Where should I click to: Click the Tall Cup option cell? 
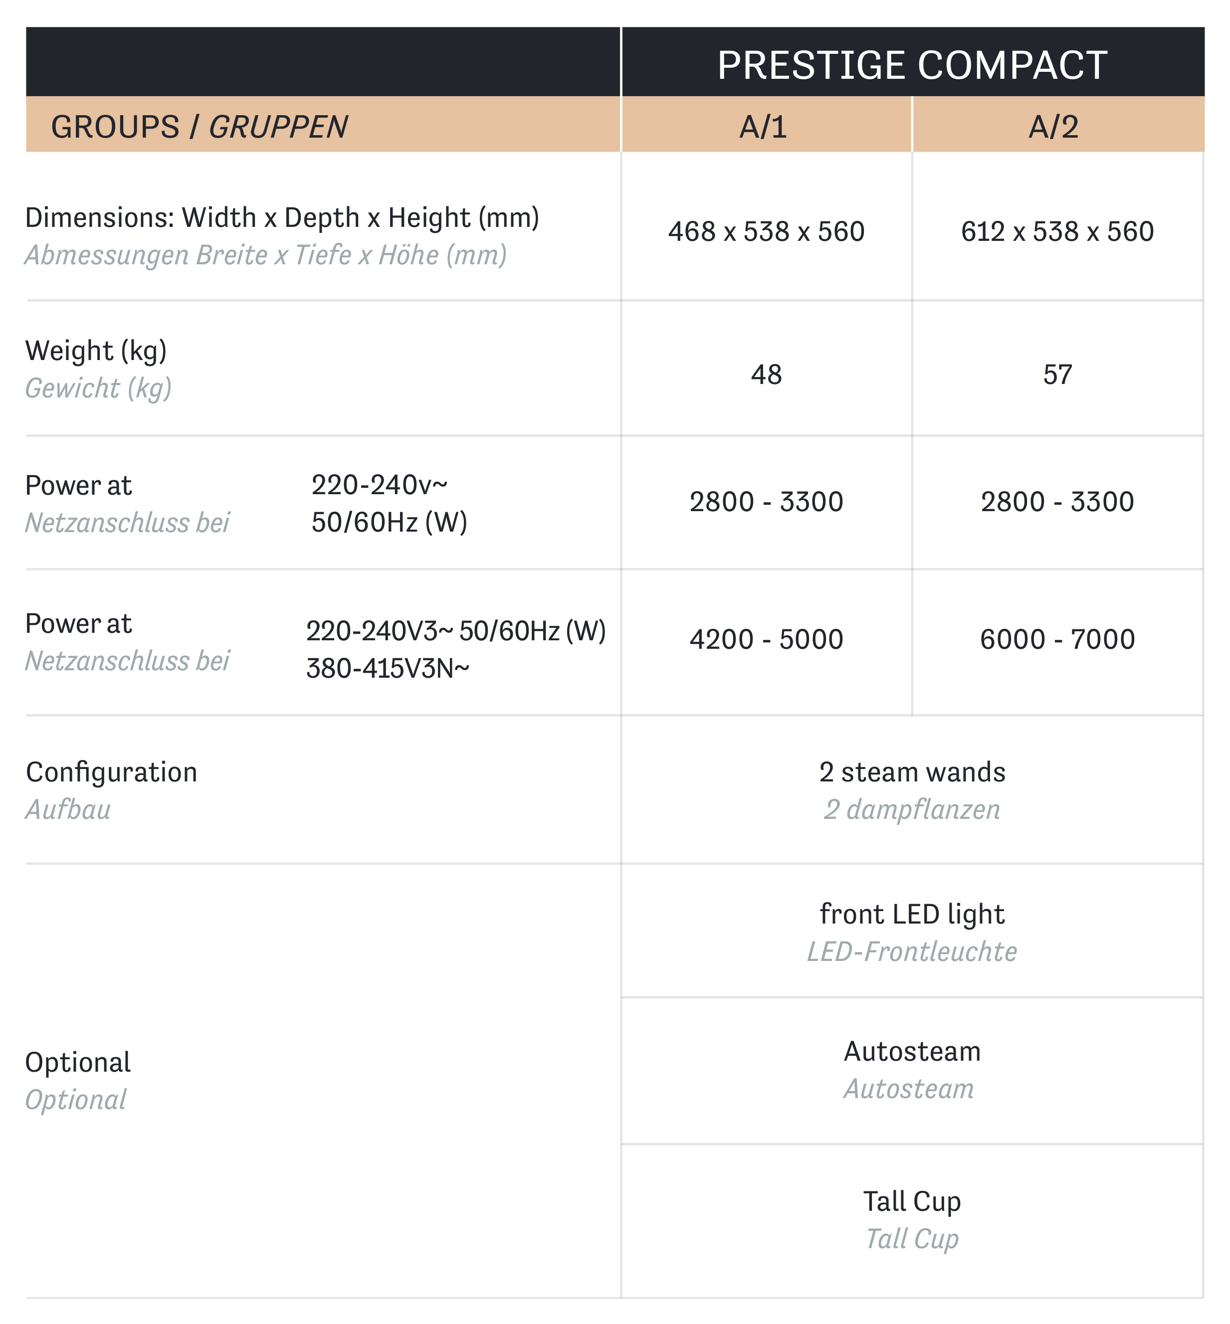pyautogui.click(x=912, y=1220)
